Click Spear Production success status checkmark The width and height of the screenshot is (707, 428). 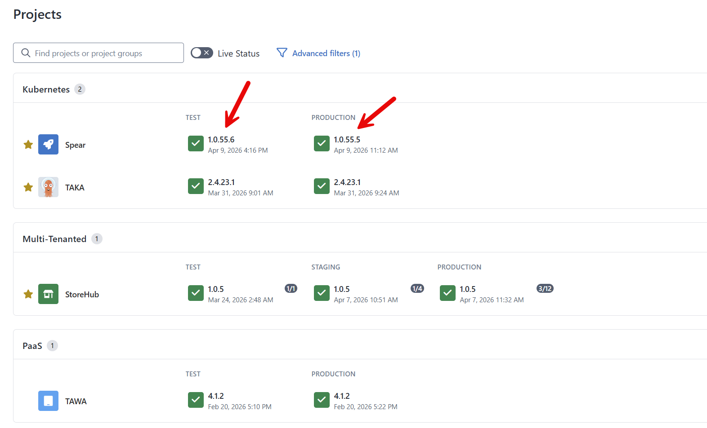(322, 144)
